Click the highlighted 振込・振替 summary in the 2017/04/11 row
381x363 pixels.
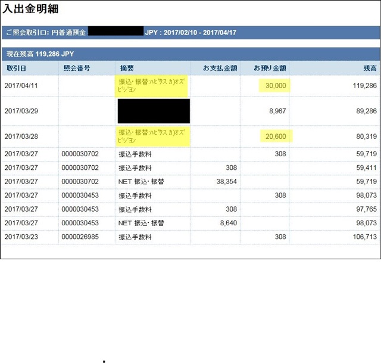tap(151, 86)
